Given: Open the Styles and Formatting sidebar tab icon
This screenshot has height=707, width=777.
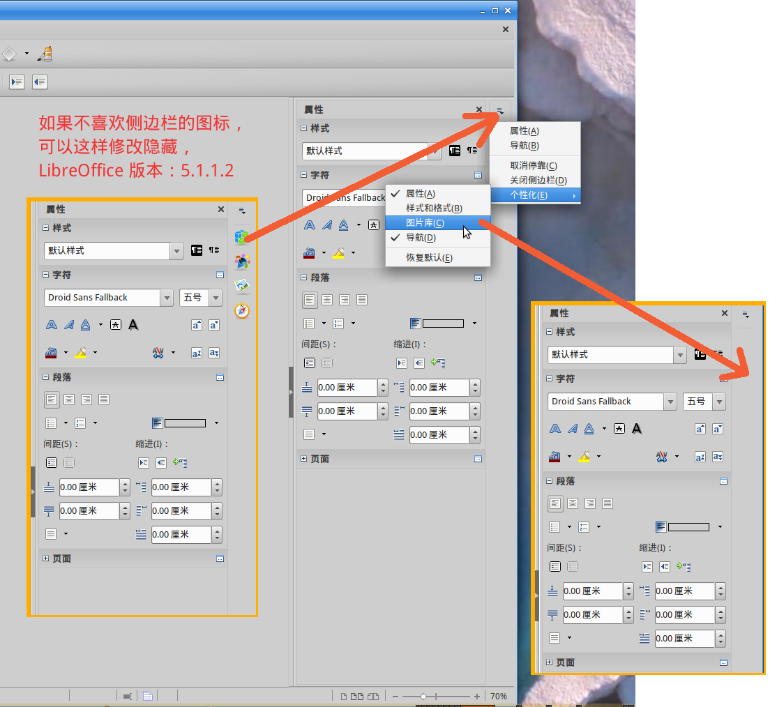Looking at the screenshot, I should click(242, 261).
